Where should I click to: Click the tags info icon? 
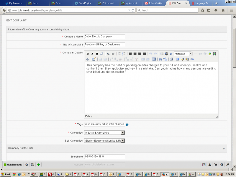pos(127,124)
